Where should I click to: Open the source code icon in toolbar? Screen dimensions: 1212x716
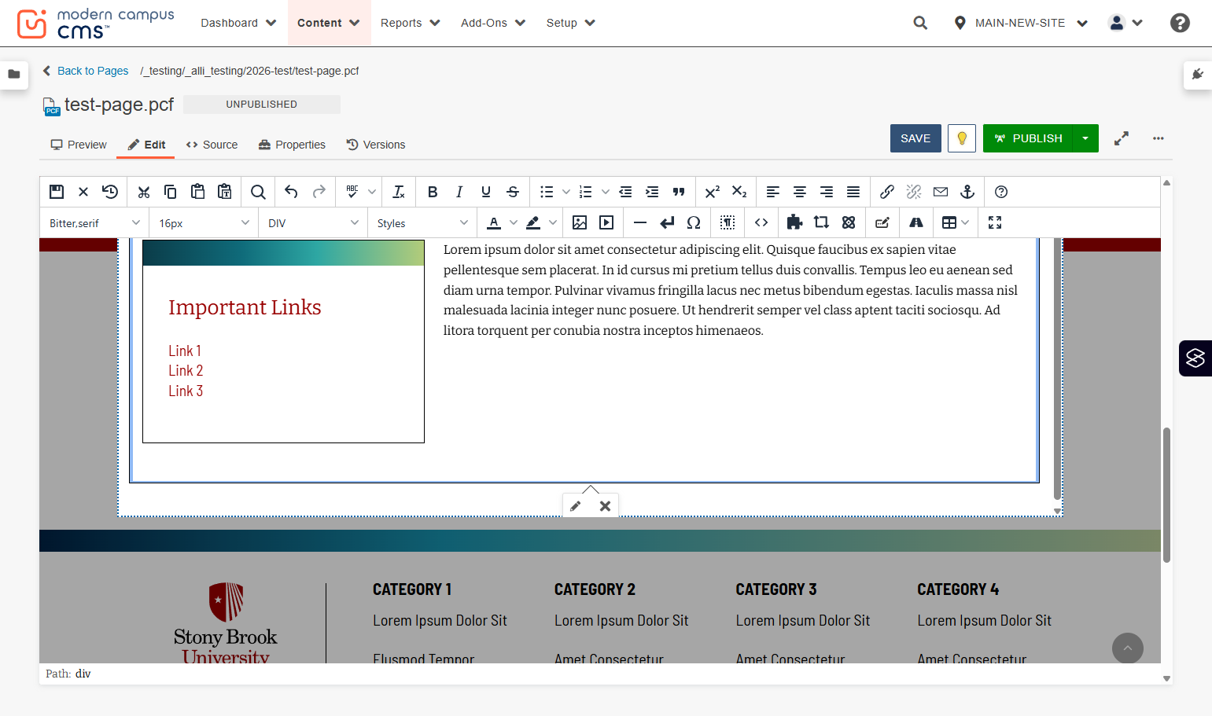click(761, 222)
